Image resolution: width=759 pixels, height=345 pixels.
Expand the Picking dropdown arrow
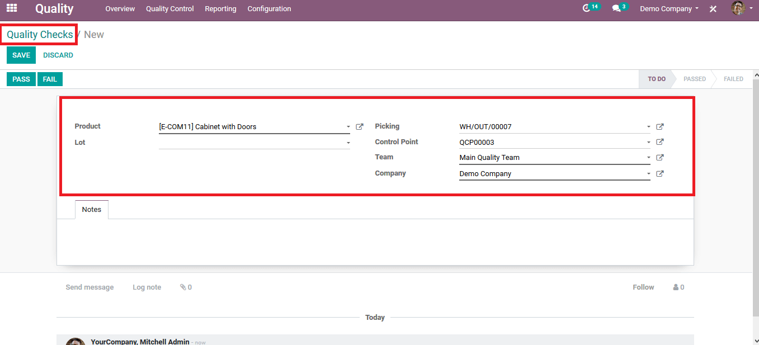coord(649,127)
